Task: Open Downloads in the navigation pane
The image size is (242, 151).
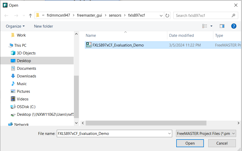Action: (26, 76)
